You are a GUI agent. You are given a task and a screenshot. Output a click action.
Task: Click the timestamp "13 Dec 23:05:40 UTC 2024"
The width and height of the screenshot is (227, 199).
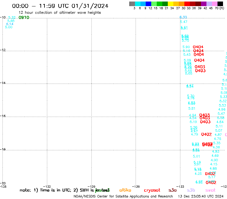[201, 197]
